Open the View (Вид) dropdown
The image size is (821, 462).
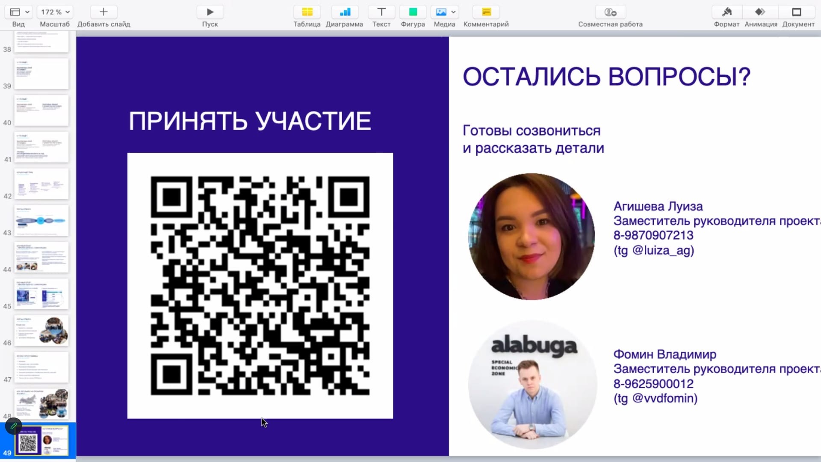pos(19,12)
